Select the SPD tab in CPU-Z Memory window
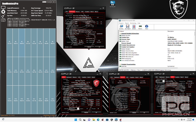The width and height of the screenshot is (196, 122). (x=127, y=77)
